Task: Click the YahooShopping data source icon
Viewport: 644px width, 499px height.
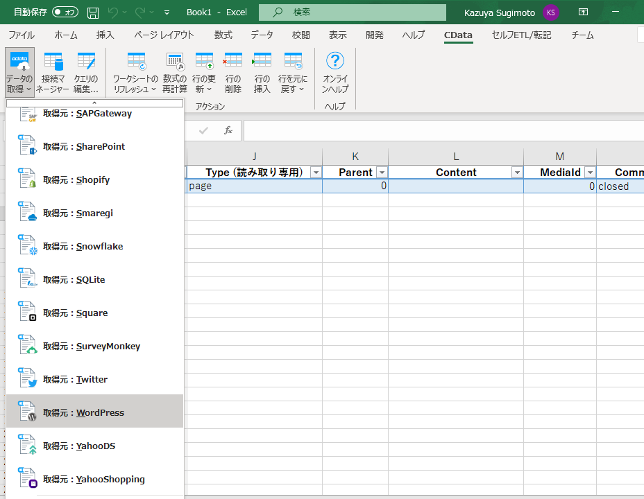Action: point(27,478)
